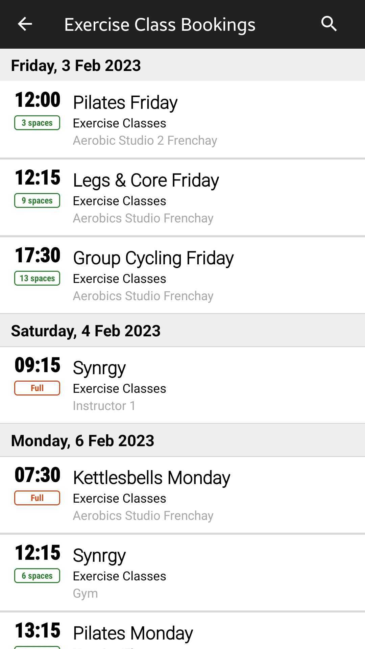Select the Saturday 09:15 Synrgy class
The height and width of the screenshot is (649, 365).
(x=99, y=368)
